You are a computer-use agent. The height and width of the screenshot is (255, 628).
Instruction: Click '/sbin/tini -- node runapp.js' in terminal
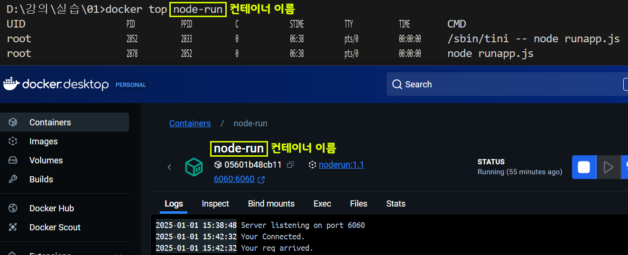point(534,39)
